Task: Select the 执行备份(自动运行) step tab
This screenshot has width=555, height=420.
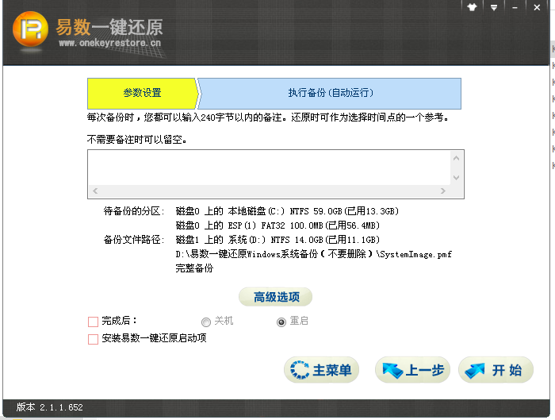Action: pos(331,93)
